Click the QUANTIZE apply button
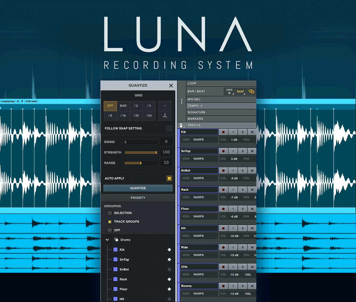The image size is (356, 302). click(138, 188)
